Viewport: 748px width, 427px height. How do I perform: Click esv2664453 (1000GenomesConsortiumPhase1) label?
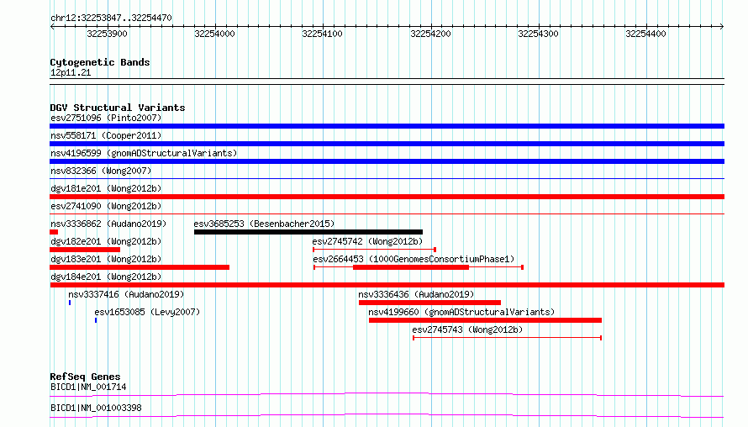(414, 259)
